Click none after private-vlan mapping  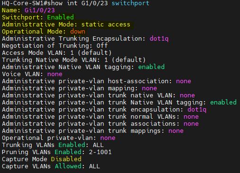pyautogui.click(x=150, y=88)
